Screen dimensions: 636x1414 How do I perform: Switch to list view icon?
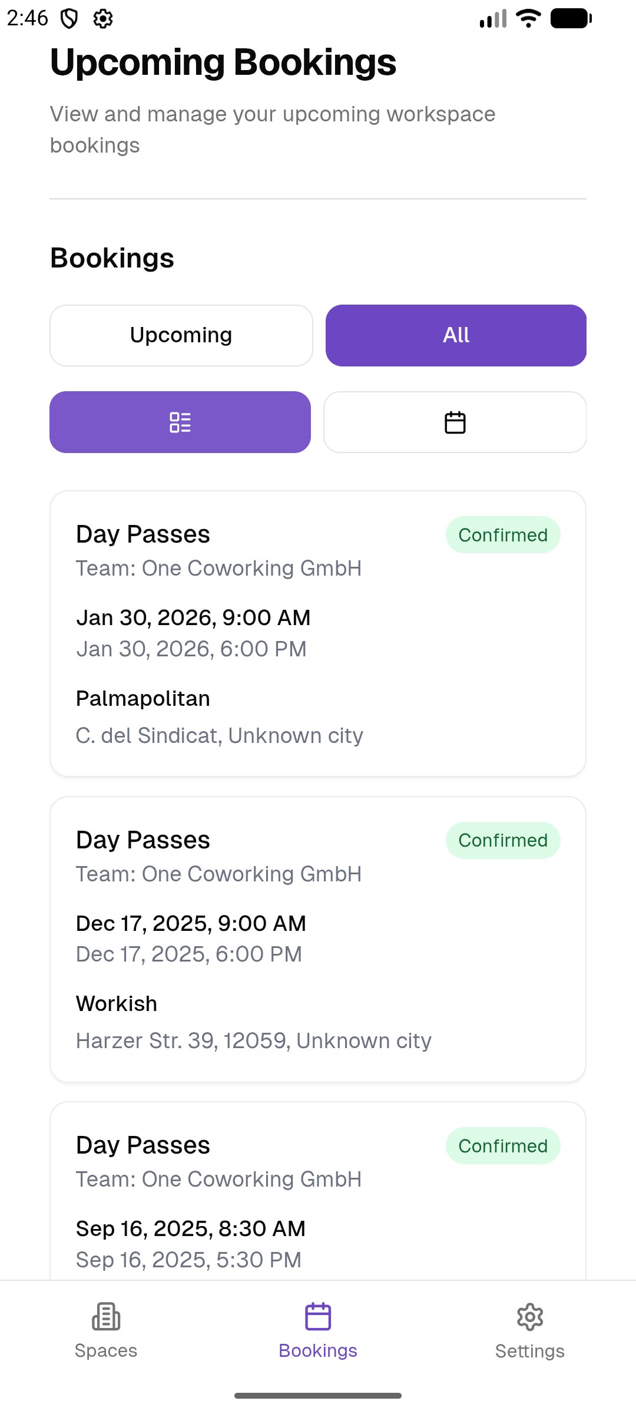[x=180, y=422]
